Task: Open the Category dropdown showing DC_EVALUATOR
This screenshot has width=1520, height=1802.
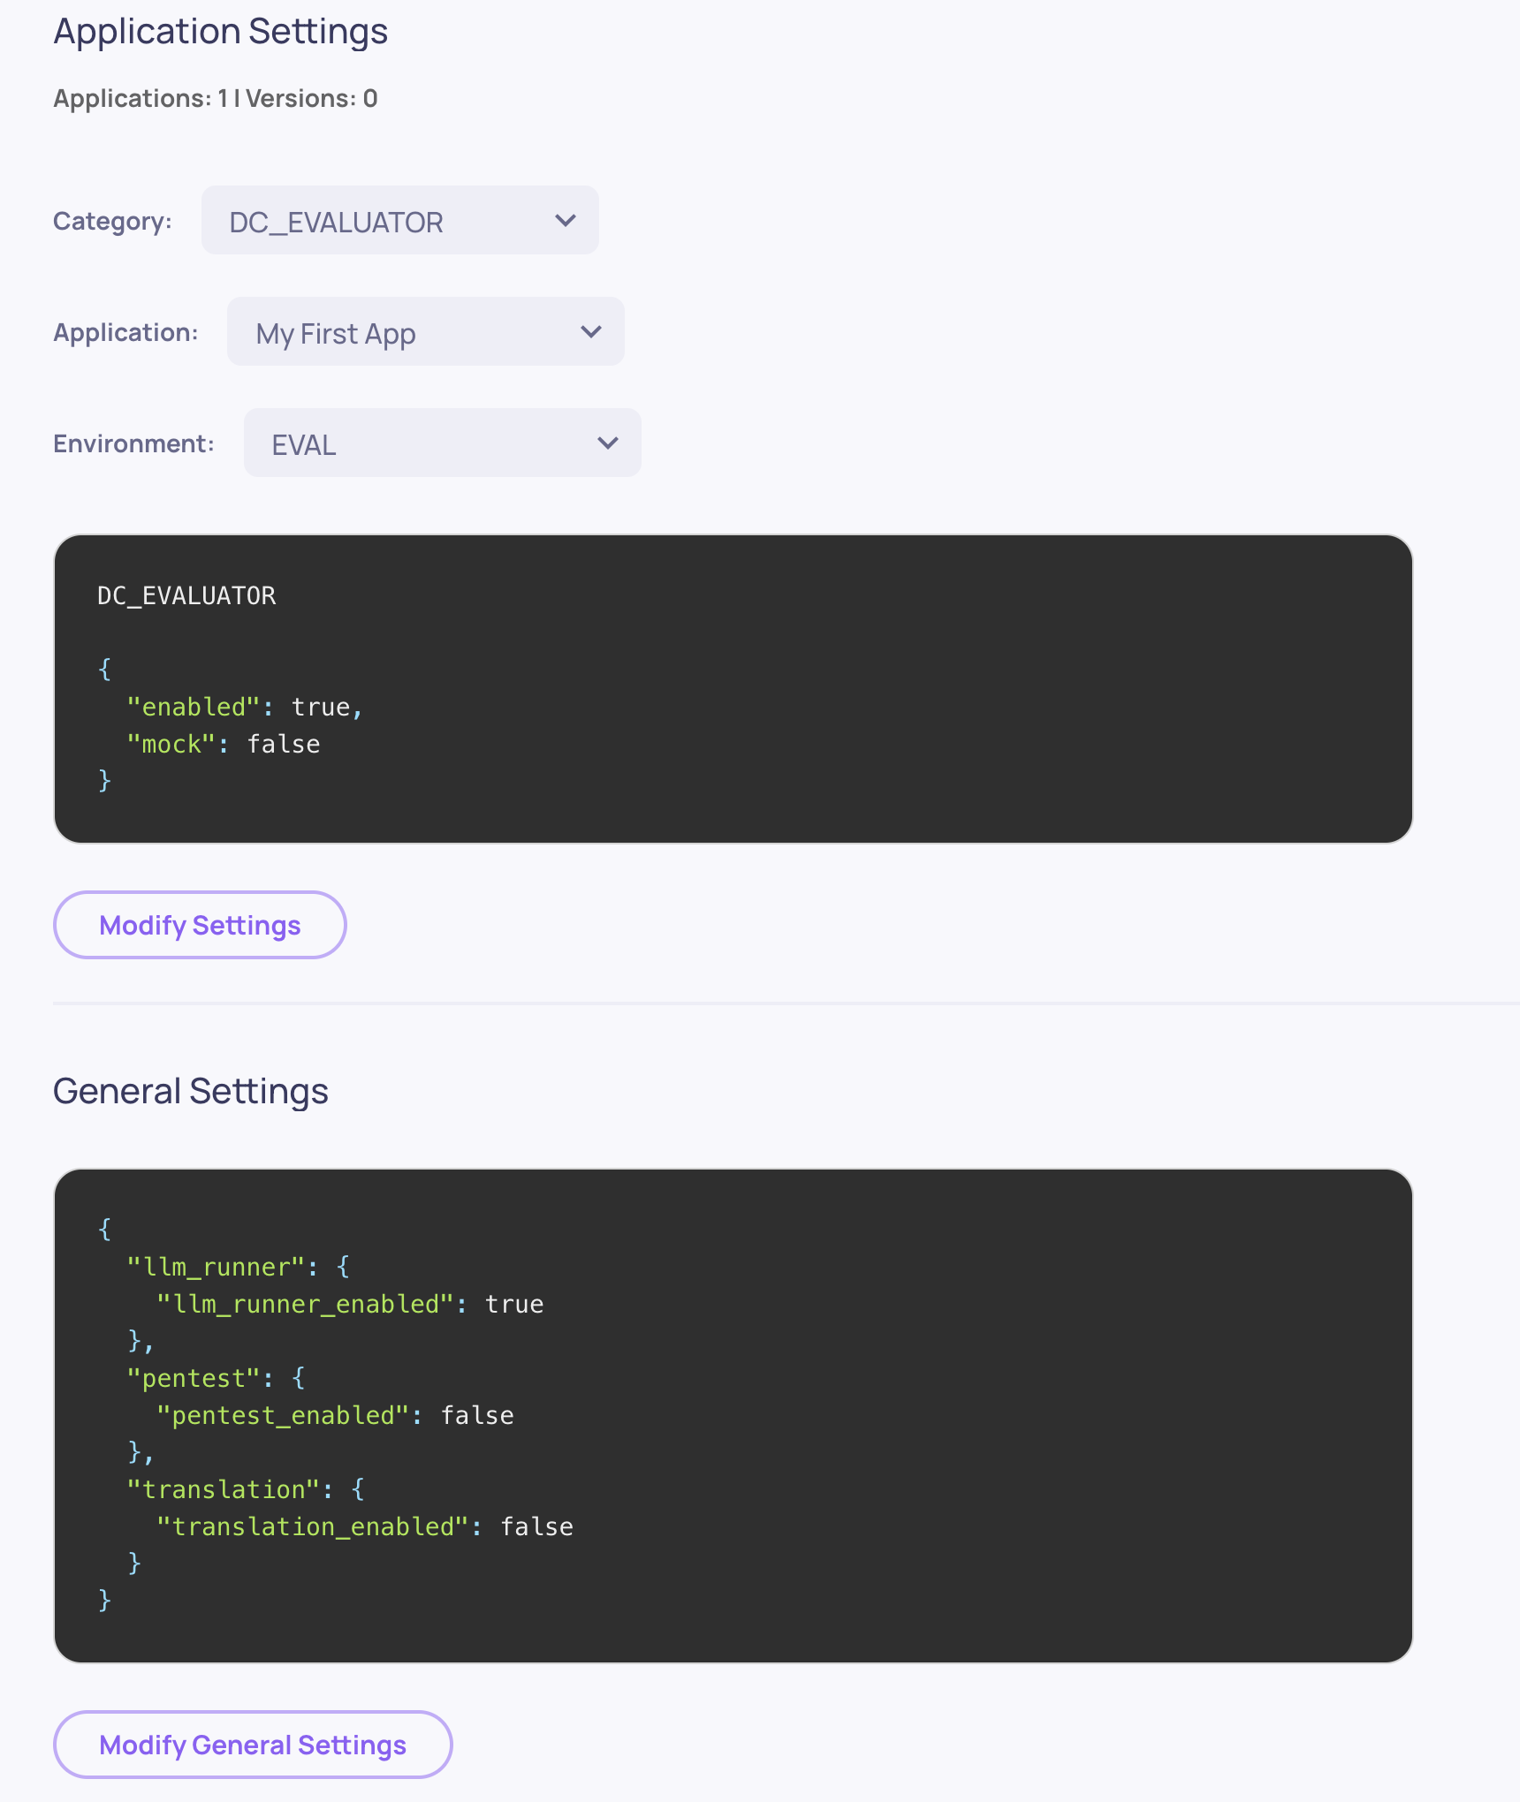Action: point(399,220)
